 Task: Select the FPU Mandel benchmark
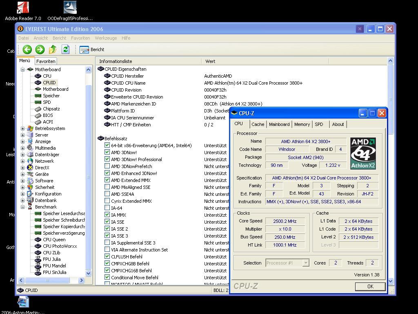click(54, 266)
